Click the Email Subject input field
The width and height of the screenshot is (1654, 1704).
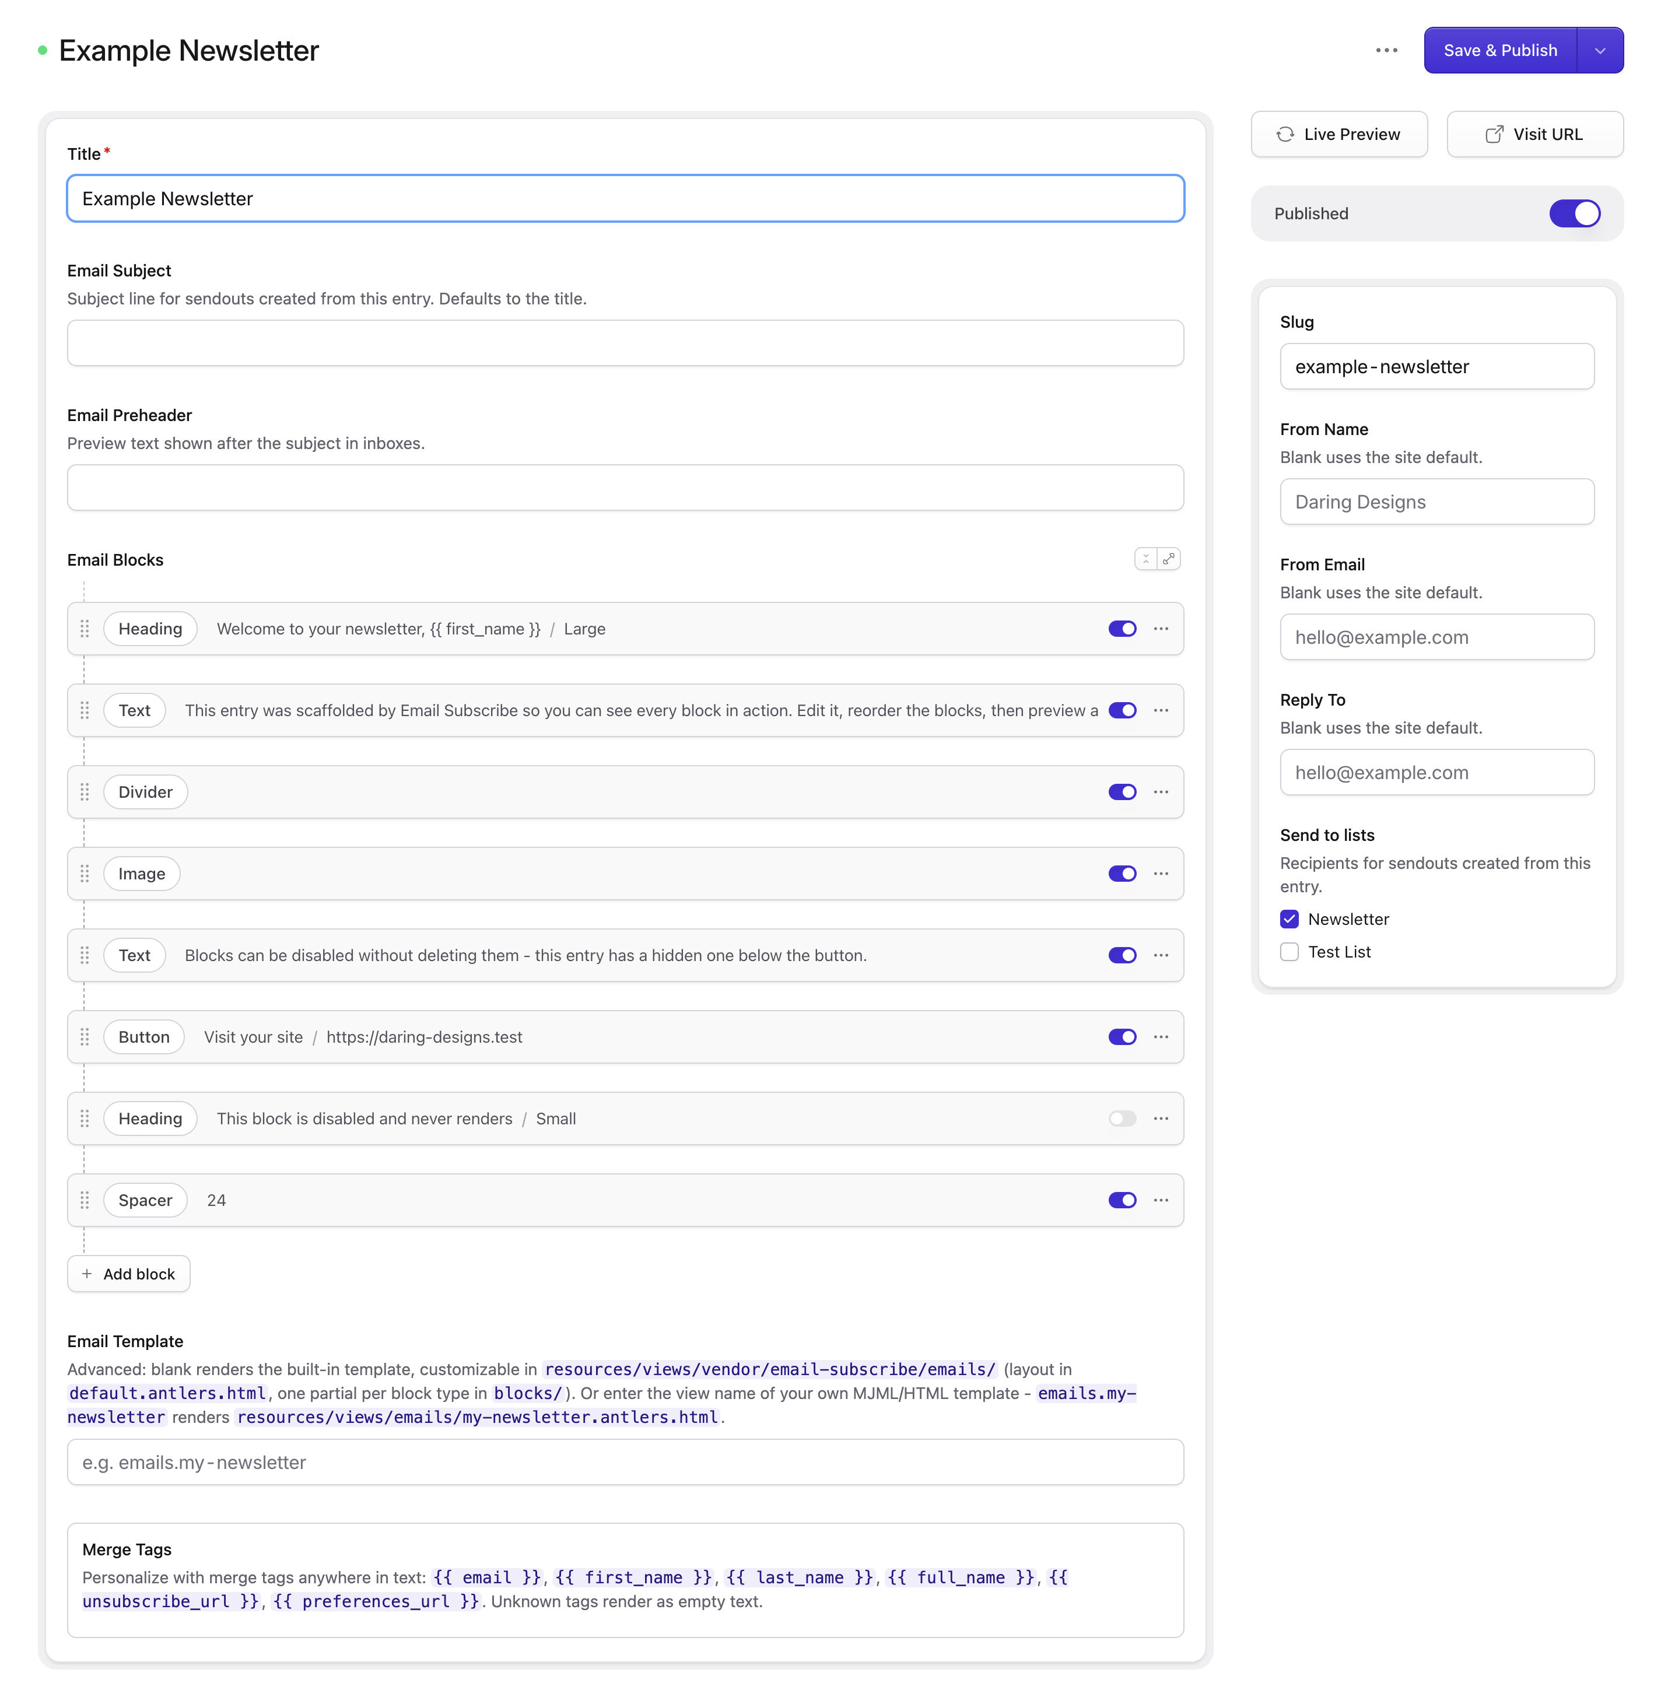[x=625, y=342]
